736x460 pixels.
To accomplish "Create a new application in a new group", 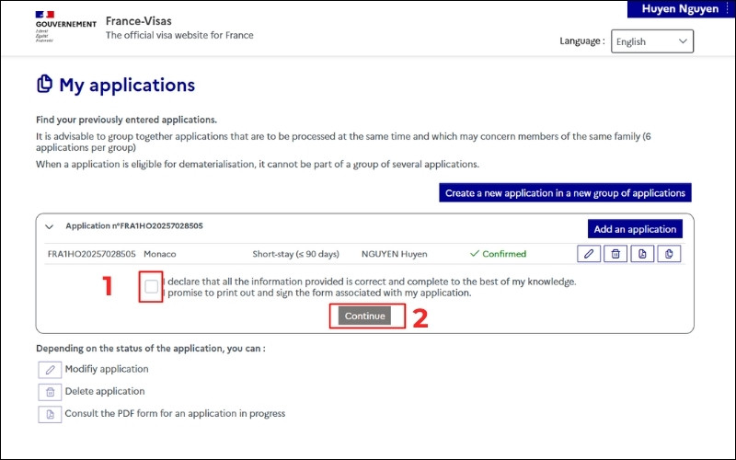I will (x=565, y=193).
